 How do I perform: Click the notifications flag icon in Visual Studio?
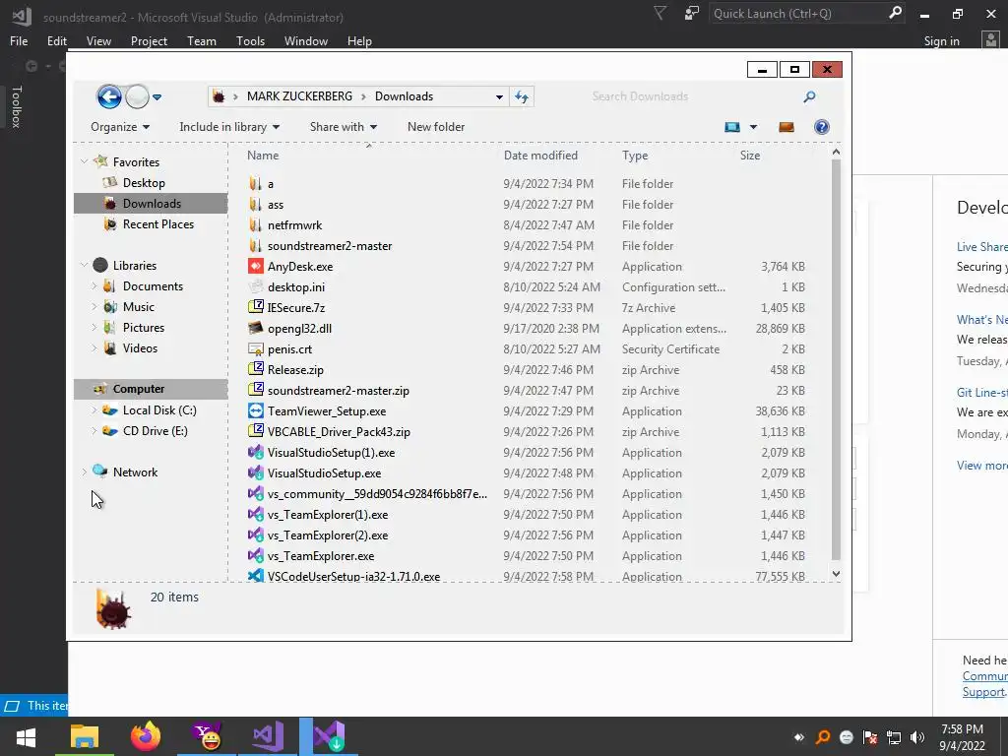pyautogui.click(x=660, y=13)
